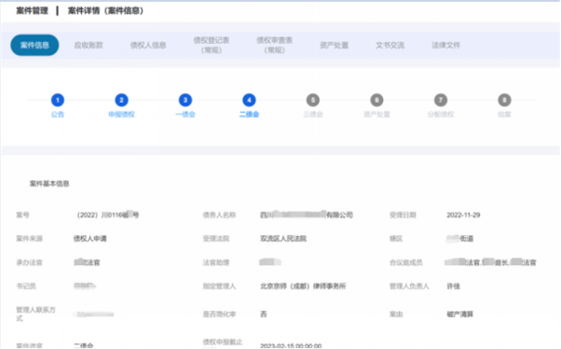Click step 1 circle for 公告
561x349 pixels.
click(58, 100)
